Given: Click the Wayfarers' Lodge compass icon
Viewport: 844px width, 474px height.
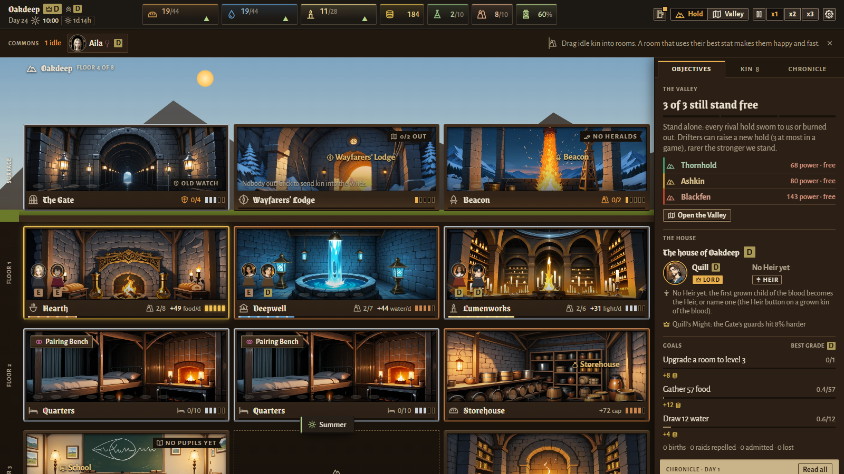Looking at the screenshot, I should coord(244,200).
